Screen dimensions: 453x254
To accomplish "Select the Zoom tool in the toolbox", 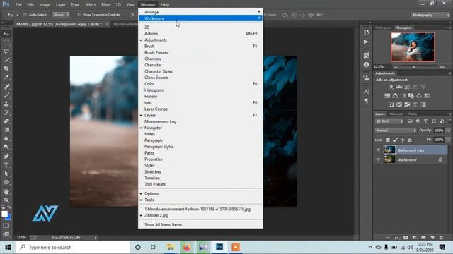I will click(x=6, y=200).
